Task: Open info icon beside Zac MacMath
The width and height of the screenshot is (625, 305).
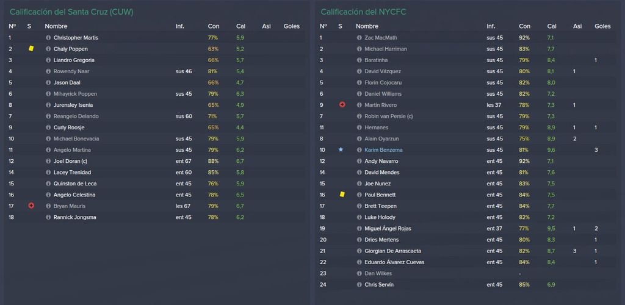Action: (x=359, y=37)
